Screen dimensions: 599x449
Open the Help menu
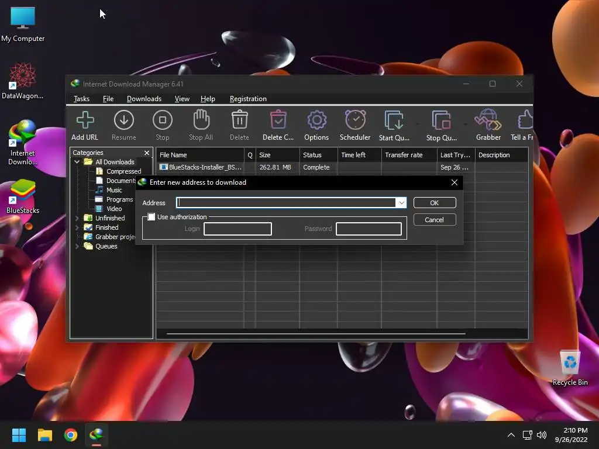point(208,98)
